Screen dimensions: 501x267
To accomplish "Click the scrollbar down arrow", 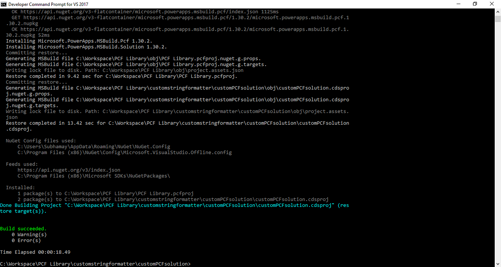I will tap(498, 264).
